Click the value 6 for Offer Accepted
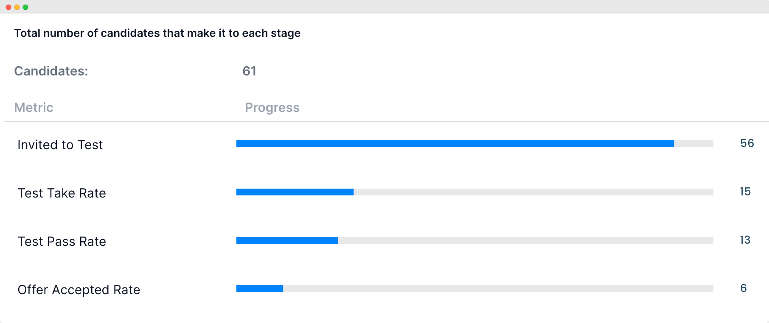 pyautogui.click(x=744, y=288)
